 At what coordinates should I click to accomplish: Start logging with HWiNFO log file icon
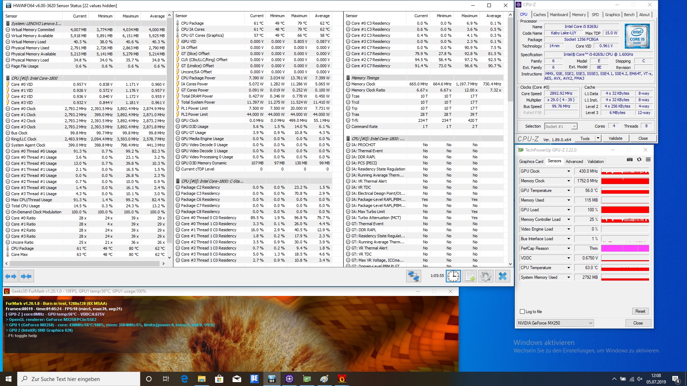point(469,276)
